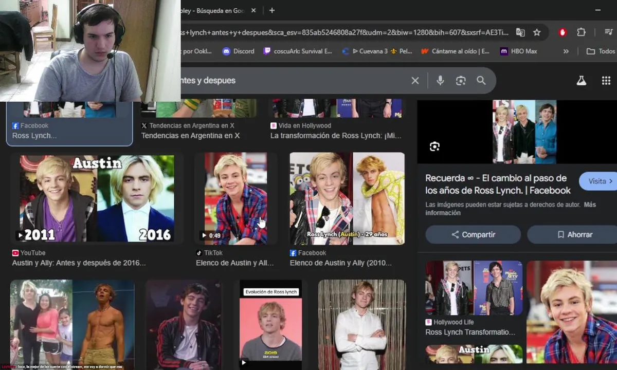Expand the hidden bookmarks chevron
The image size is (617, 370).
(566, 51)
